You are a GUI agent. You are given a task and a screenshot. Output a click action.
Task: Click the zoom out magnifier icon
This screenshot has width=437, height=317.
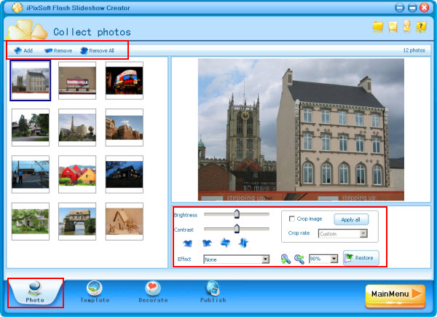click(299, 259)
